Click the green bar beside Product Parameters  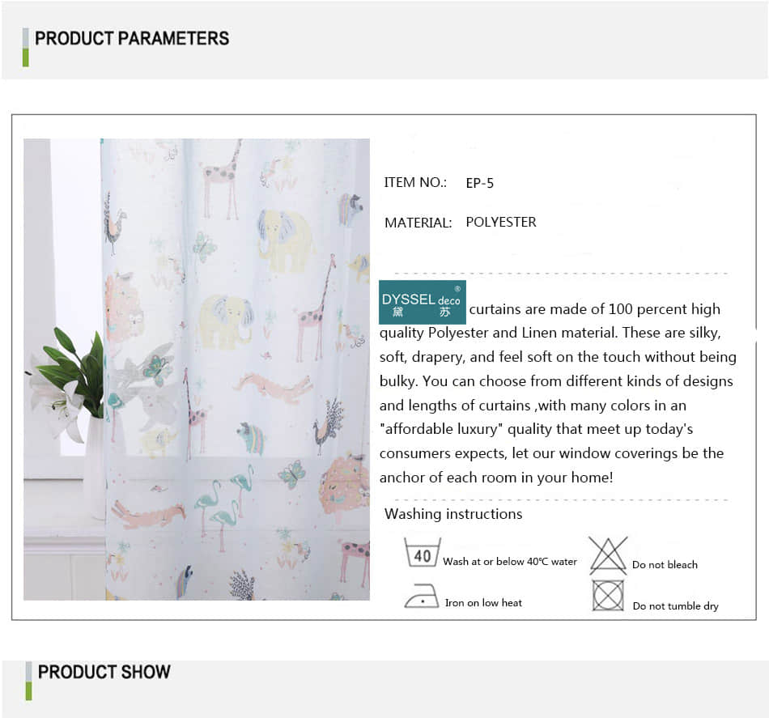tap(26, 47)
